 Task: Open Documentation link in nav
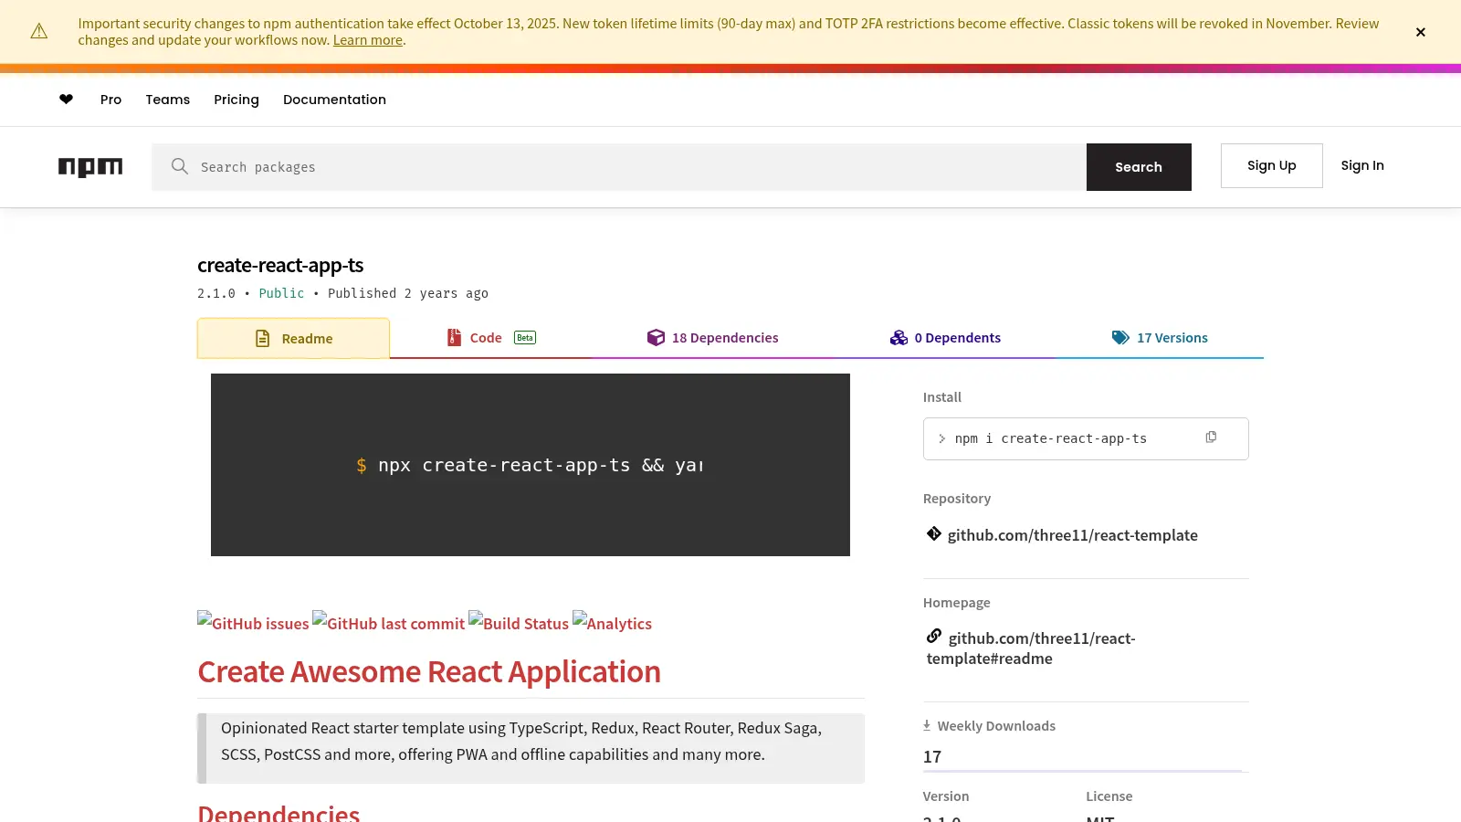point(334,100)
